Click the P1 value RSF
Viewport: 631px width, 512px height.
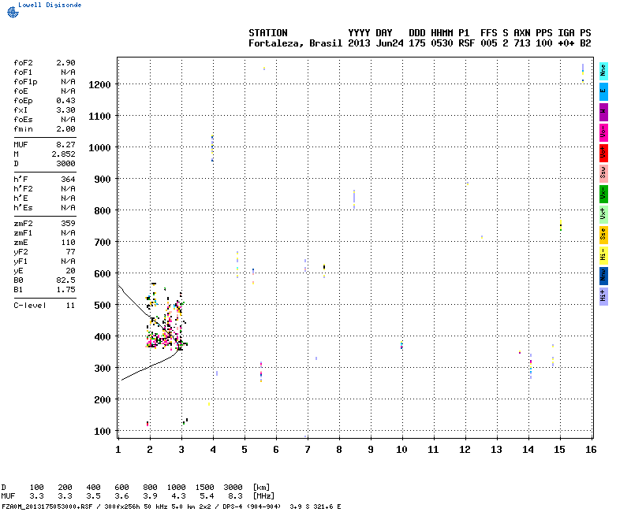466,43
